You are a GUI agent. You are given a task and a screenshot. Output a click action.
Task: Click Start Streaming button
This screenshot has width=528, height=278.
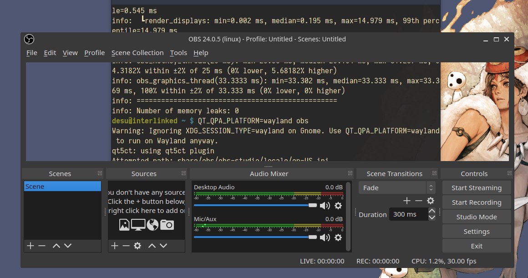[x=477, y=188]
